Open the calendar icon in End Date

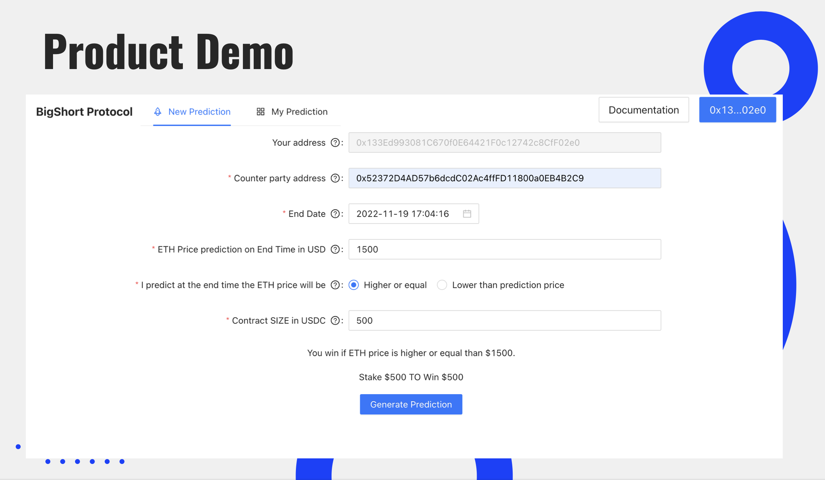click(467, 214)
